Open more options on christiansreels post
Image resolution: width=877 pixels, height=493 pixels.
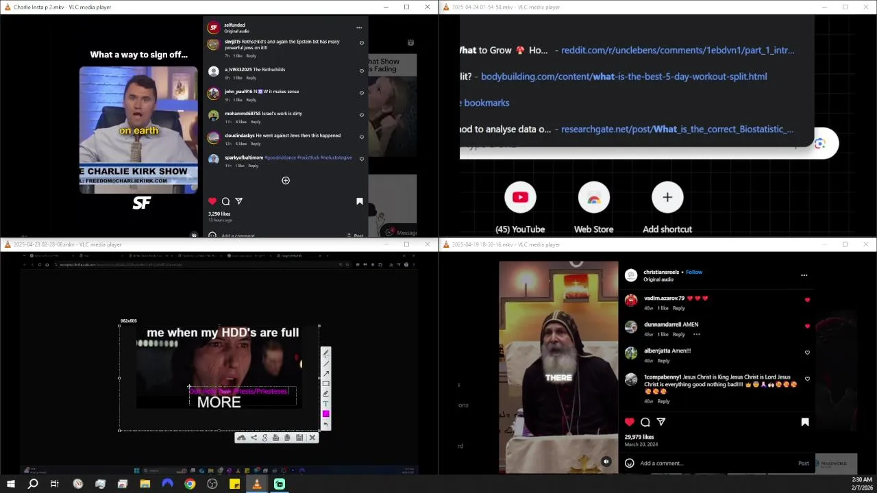pyautogui.click(x=804, y=275)
